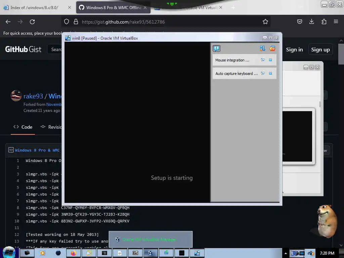Go forward in Firefox

pos(20,22)
